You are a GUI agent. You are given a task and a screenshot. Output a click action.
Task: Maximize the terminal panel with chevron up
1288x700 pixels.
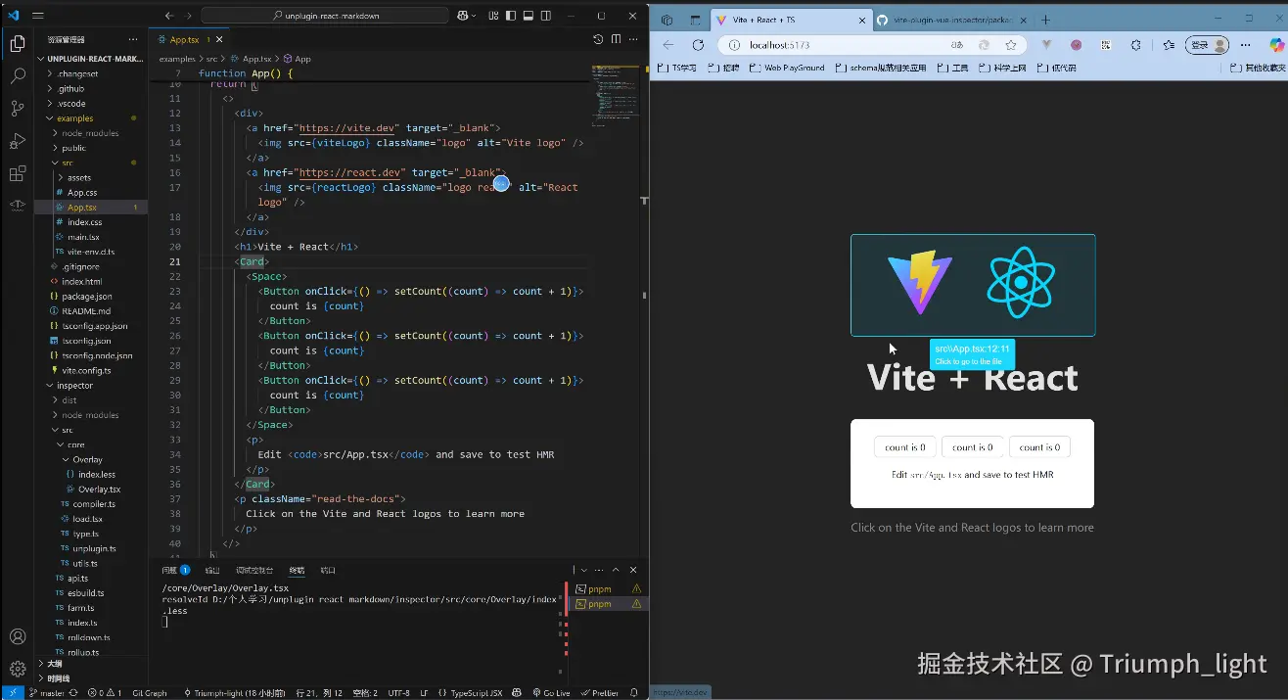click(616, 570)
